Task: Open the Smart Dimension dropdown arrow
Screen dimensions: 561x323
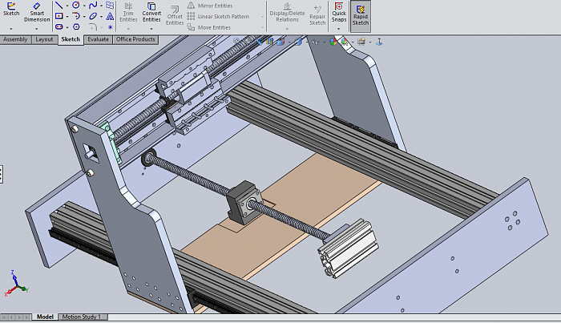Action: pos(37,29)
